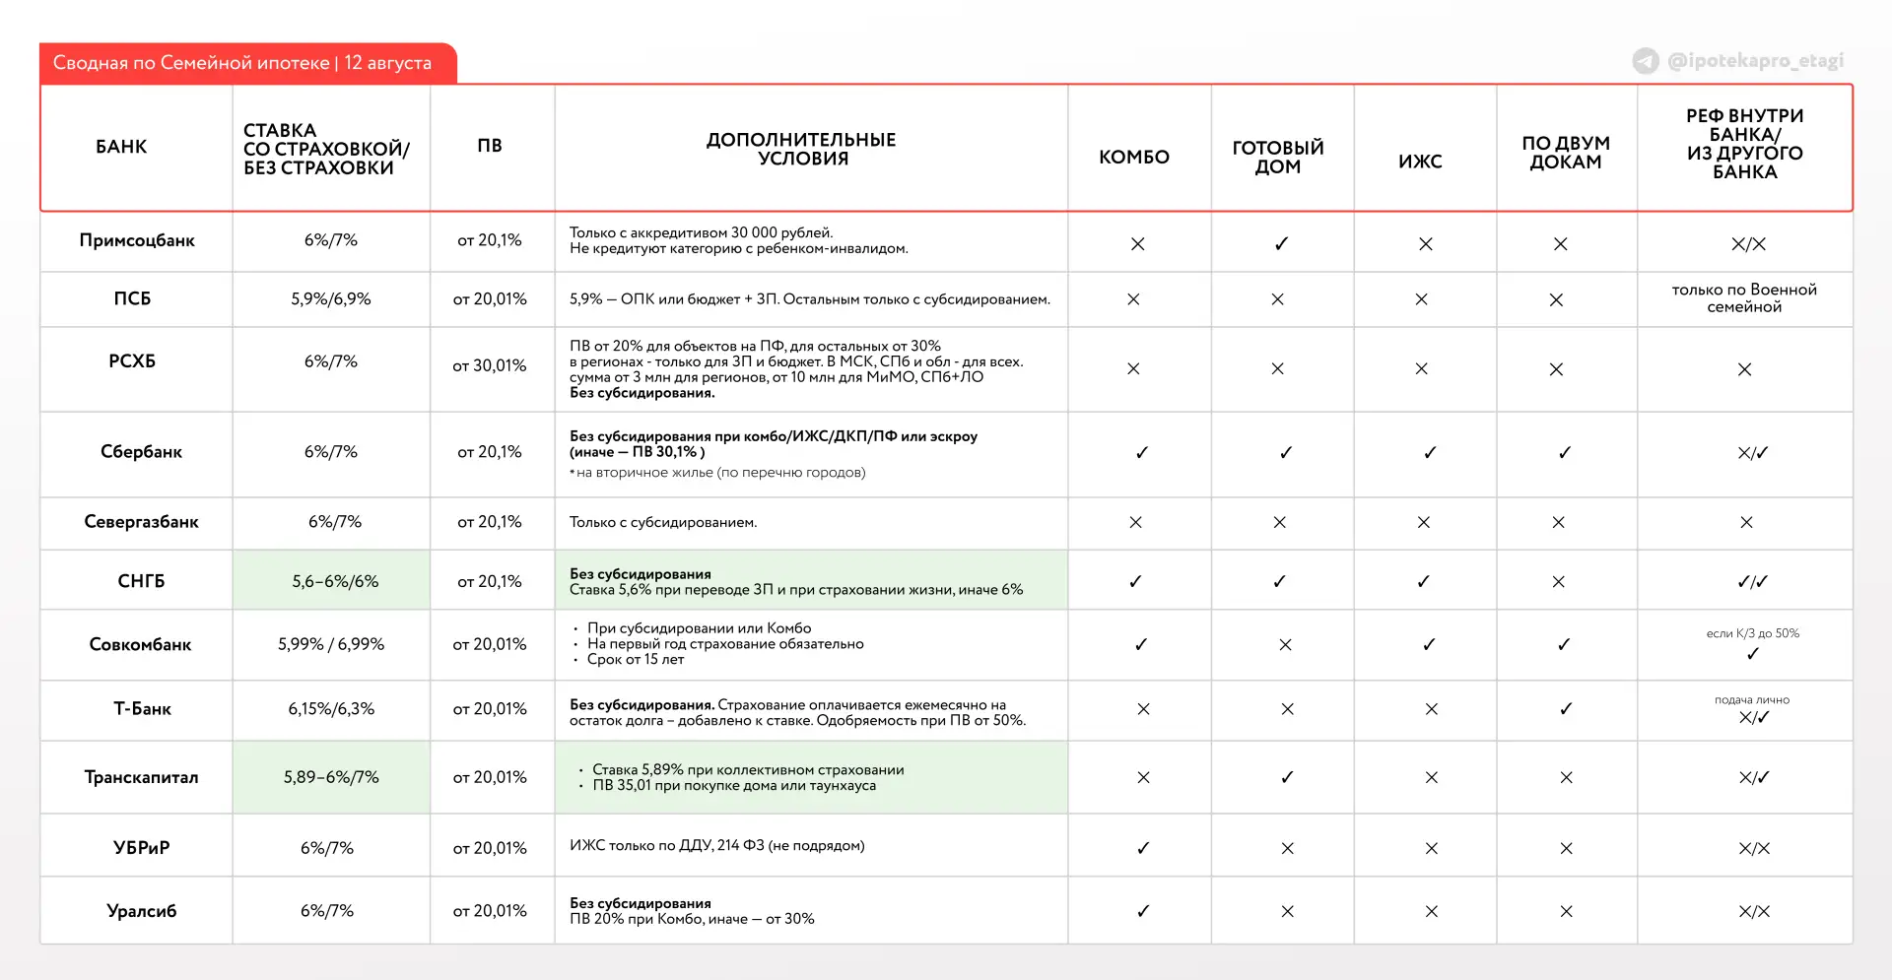Click the checkmark for Транскапитал ГОТОВЫЙ ДОМ

coord(1287,777)
